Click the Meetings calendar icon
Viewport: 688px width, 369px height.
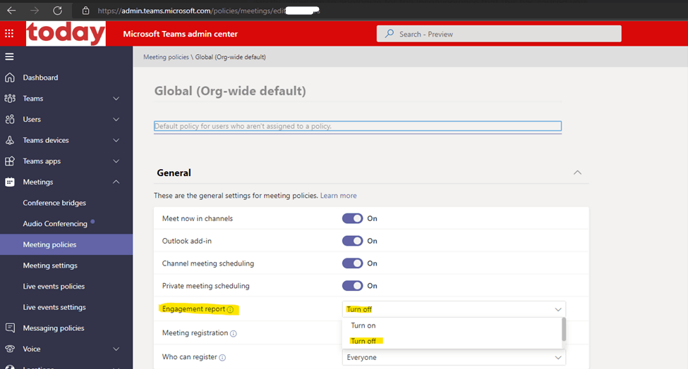point(10,182)
